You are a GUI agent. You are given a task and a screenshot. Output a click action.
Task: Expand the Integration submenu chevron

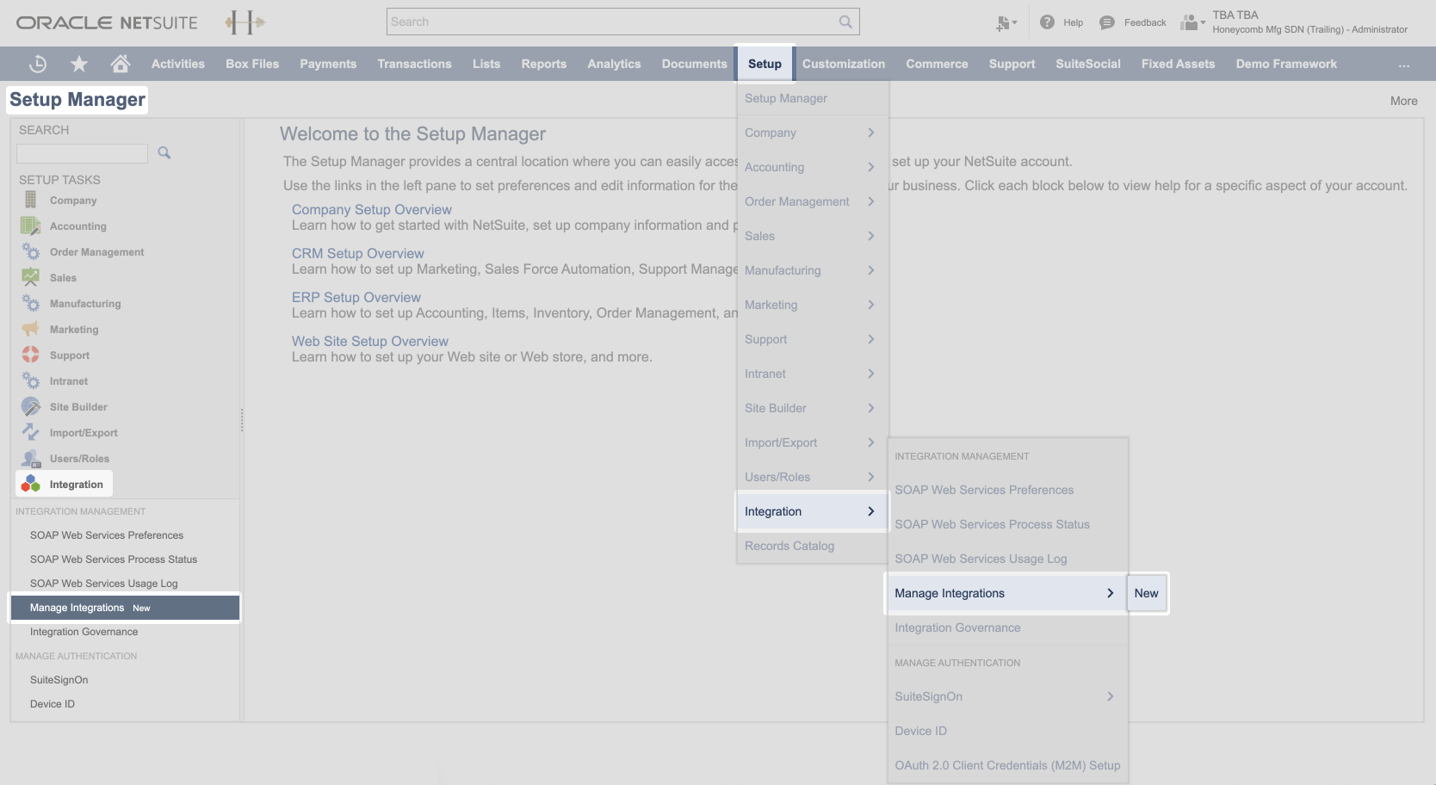pyautogui.click(x=871, y=510)
